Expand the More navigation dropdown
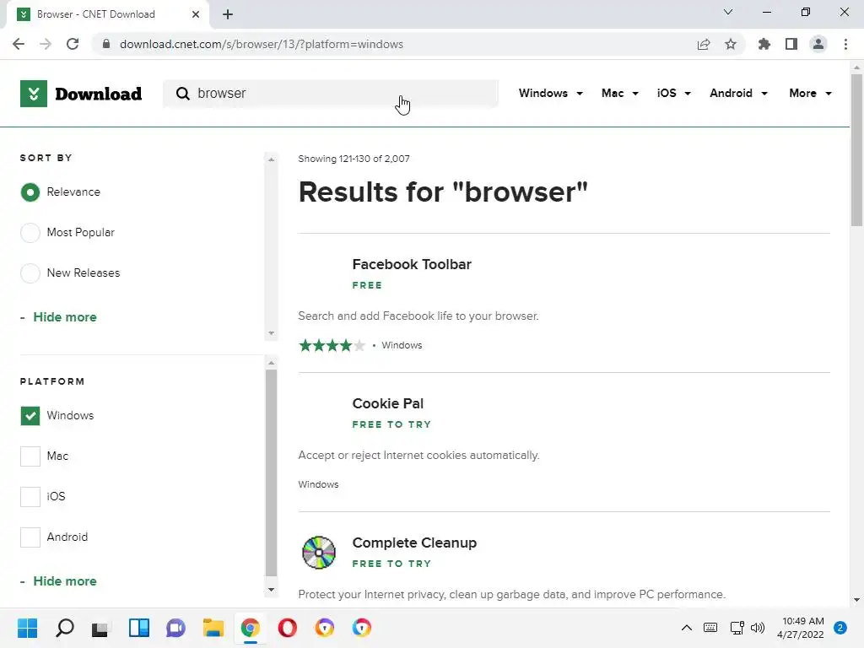This screenshot has height=648, width=864. [x=810, y=93]
